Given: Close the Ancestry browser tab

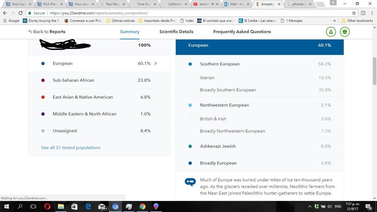Looking at the screenshot, I should [279, 4].
